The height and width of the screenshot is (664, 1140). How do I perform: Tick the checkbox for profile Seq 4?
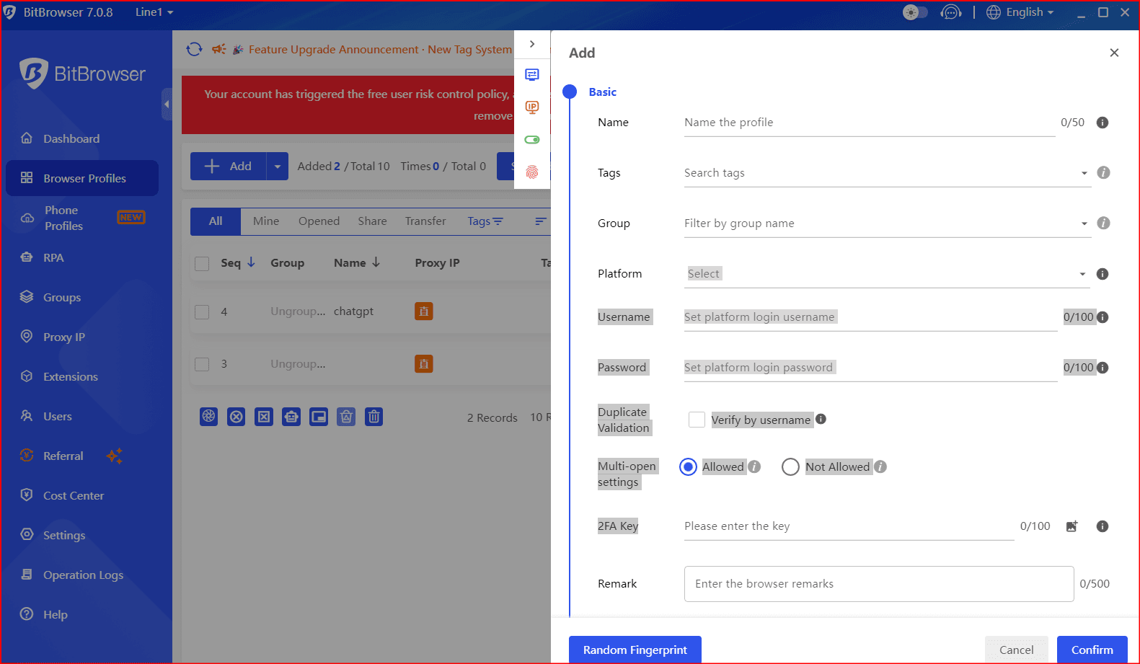(202, 311)
